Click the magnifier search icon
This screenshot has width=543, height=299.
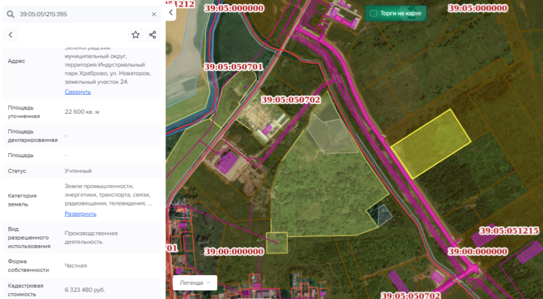[x=11, y=14]
